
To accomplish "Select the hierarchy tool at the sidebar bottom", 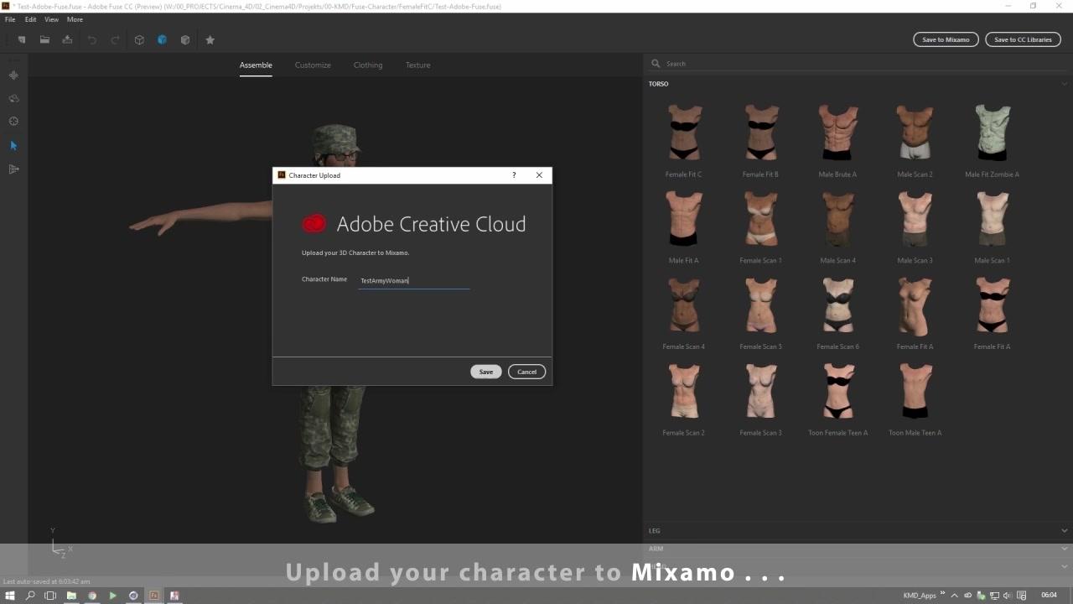I will point(13,169).
